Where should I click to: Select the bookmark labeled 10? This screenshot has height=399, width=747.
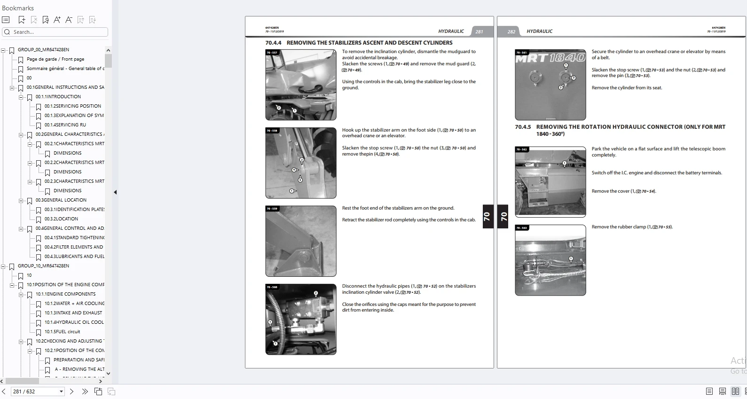point(29,275)
